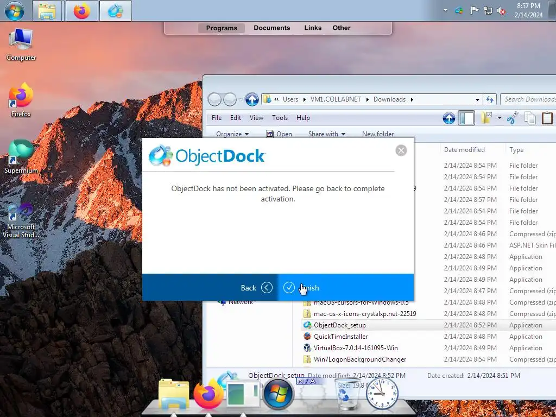Viewport: 556px width, 417px height.
Task: Click the Windows Start orb
Action: pyautogui.click(x=15, y=10)
